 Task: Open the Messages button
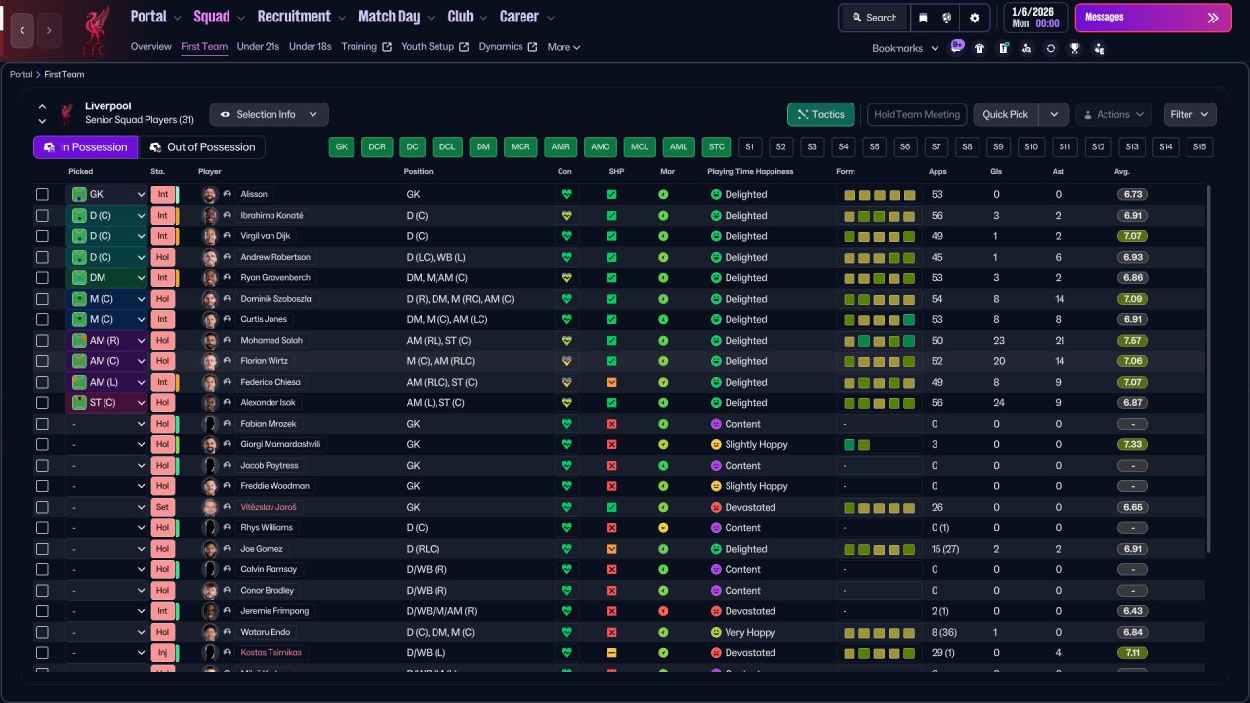pyautogui.click(x=1153, y=18)
